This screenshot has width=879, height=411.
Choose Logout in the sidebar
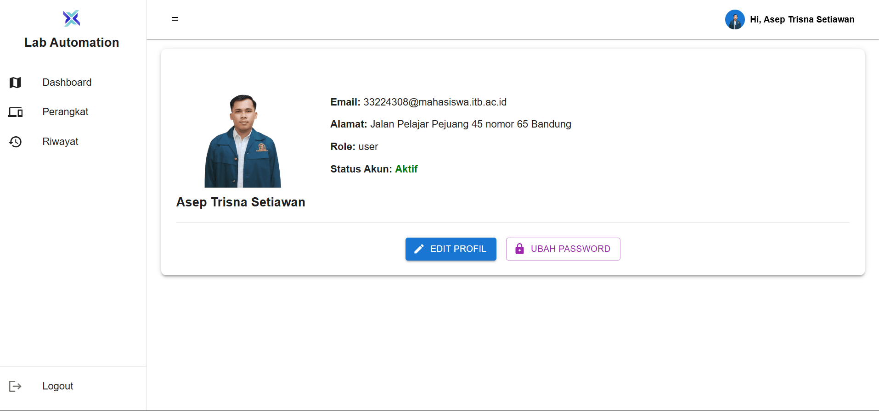coord(58,386)
